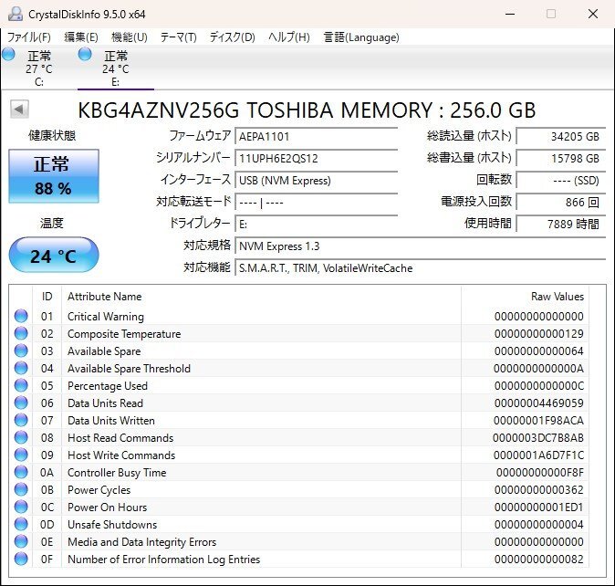The width and height of the screenshot is (615, 586).
Task: Click raw value 0000003DC7B8AB
Action: point(538,438)
